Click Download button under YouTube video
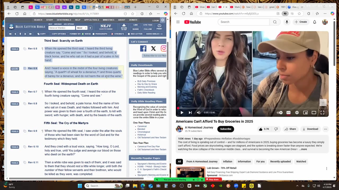 [310, 129]
